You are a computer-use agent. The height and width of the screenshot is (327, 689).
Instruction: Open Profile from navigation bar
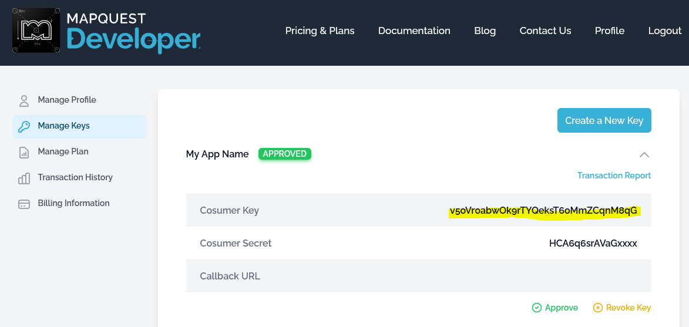click(x=610, y=31)
